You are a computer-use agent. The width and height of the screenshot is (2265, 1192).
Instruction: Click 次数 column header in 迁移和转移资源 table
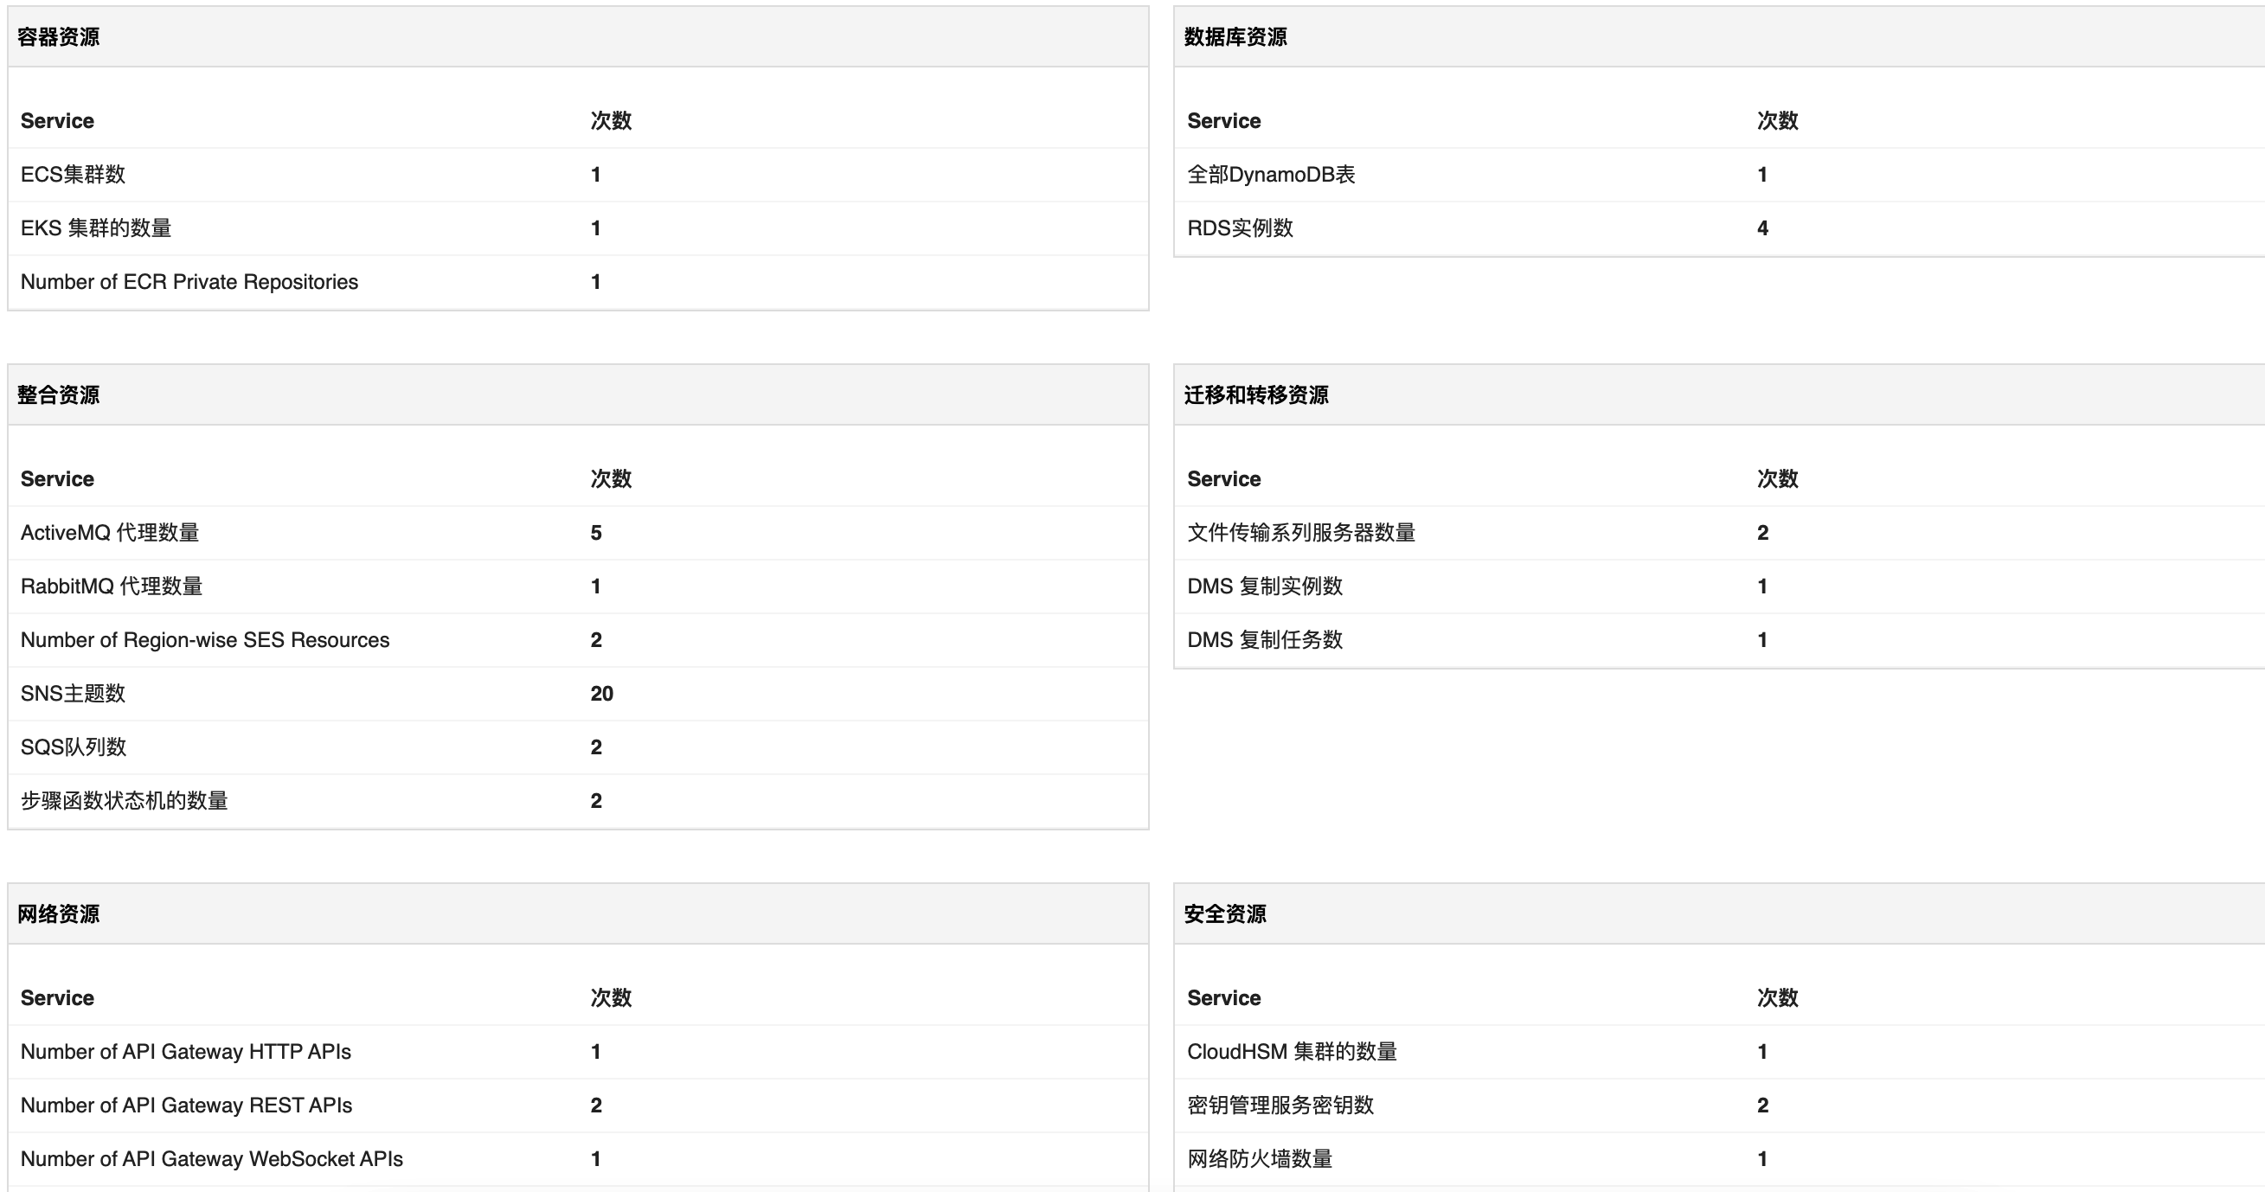tap(1777, 478)
